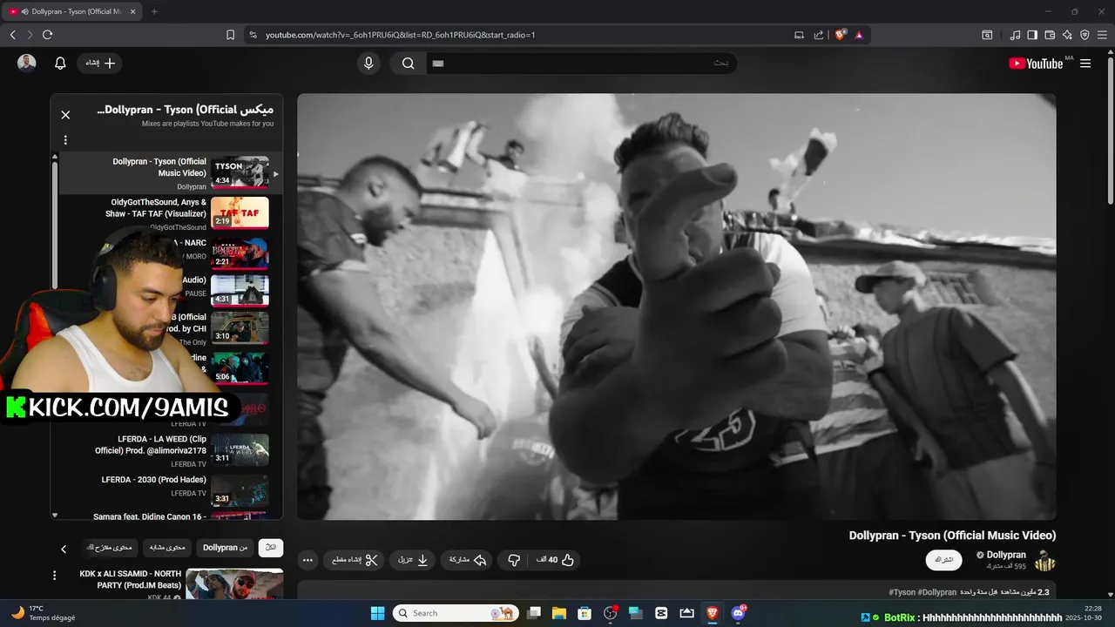Focus the YouTube search input field
Image resolution: width=1115 pixels, height=627 pixels.
[x=581, y=64]
